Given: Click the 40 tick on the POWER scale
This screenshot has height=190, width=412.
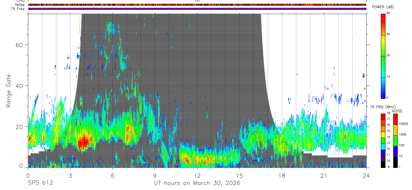Looking at the screenshot, I should (388, 13).
